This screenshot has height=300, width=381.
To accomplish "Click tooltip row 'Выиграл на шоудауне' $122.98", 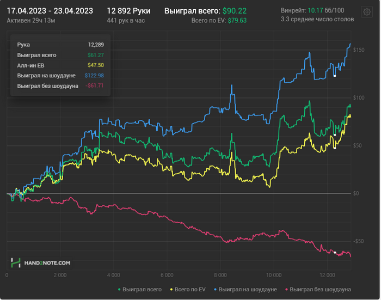I will click(60, 75).
